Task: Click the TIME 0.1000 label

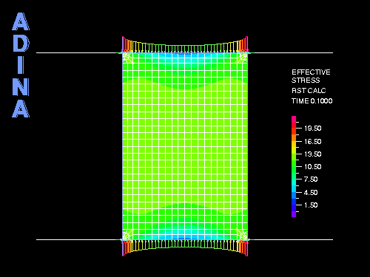Action: [x=312, y=101]
